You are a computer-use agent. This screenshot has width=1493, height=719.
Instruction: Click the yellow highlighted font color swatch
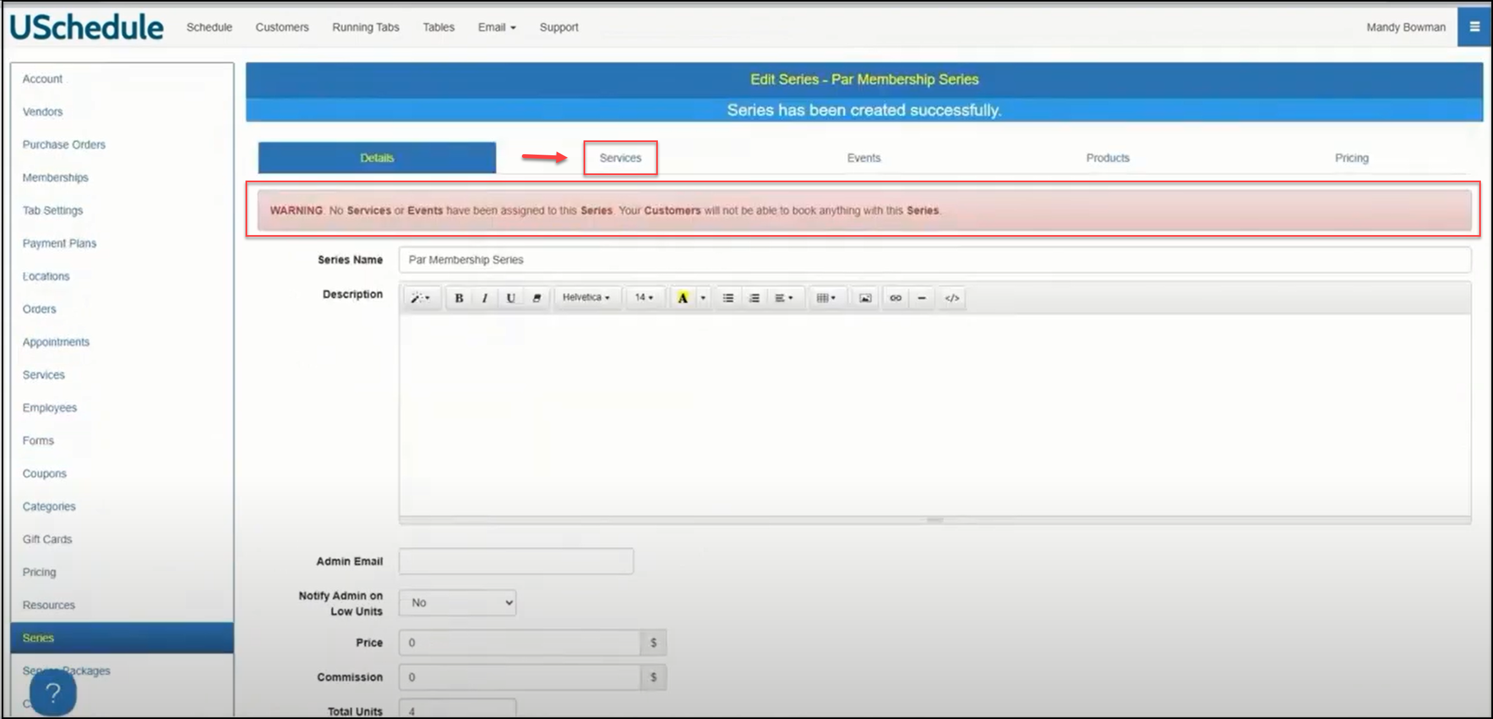(x=683, y=298)
